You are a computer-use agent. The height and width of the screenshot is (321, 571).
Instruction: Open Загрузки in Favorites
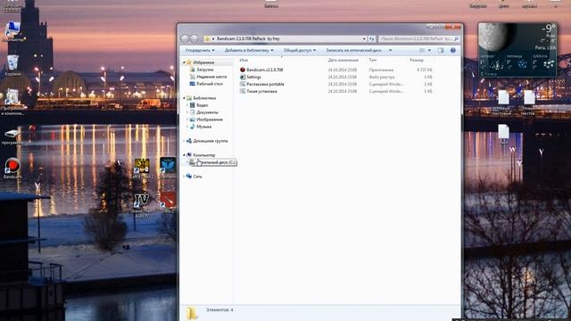pyautogui.click(x=202, y=70)
